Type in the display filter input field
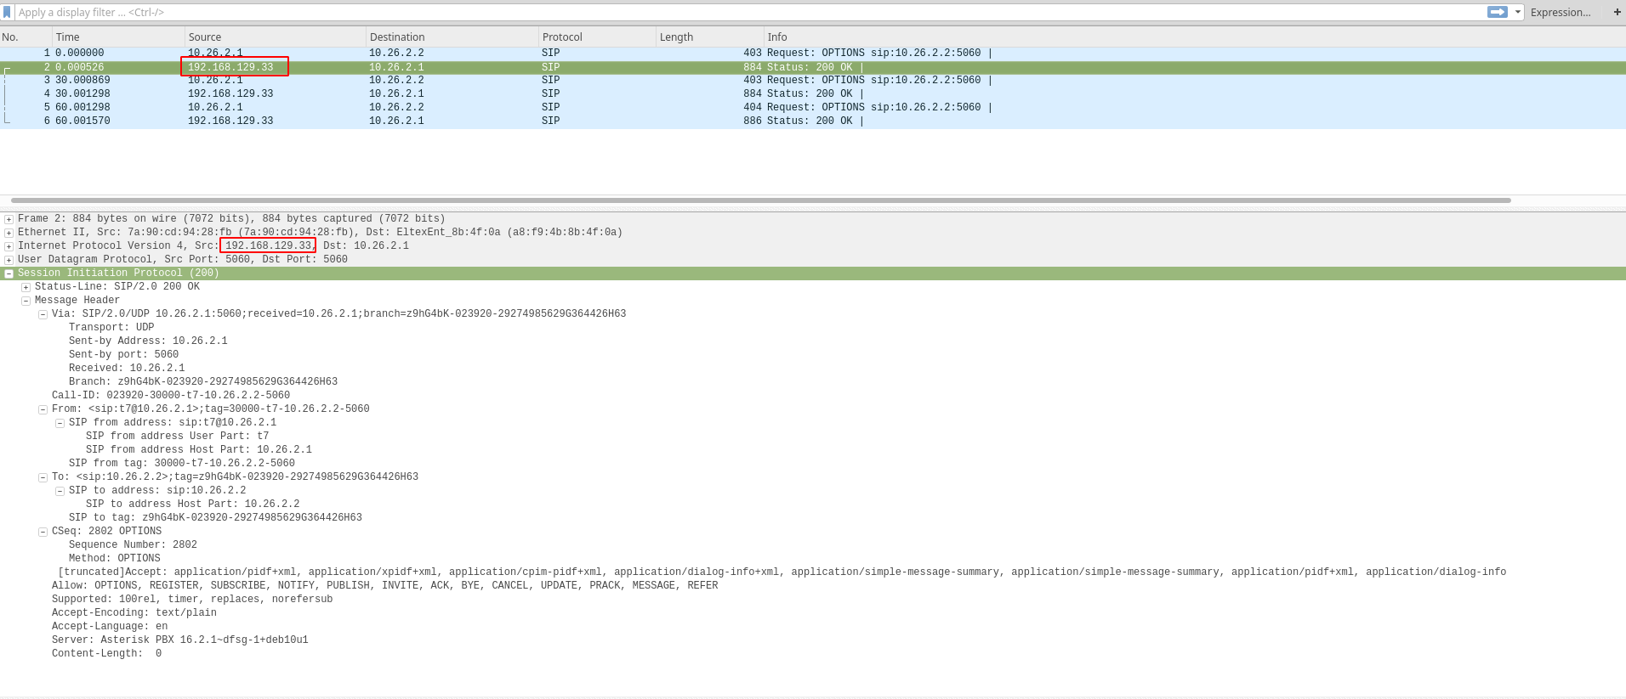Screen dimensions: 1626x699 pos(748,13)
